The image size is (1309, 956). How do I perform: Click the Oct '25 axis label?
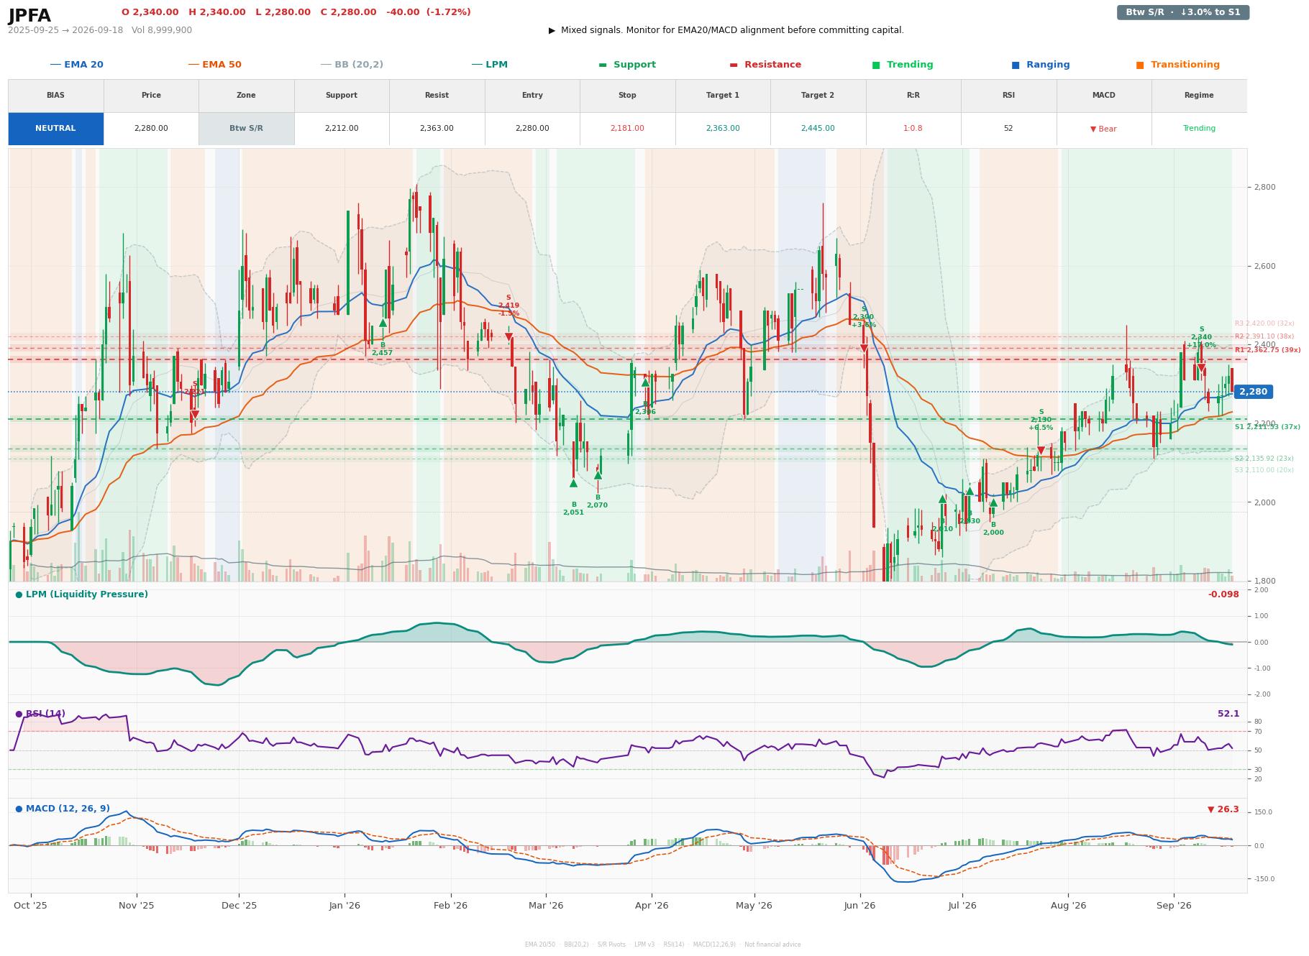tap(30, 906)
